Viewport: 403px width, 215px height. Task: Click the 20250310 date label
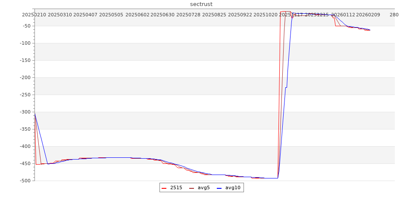pyautogui.click(x=60, y=15)
